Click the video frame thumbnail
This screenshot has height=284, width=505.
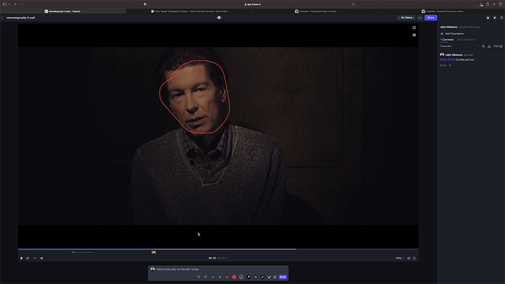point(218,136)
